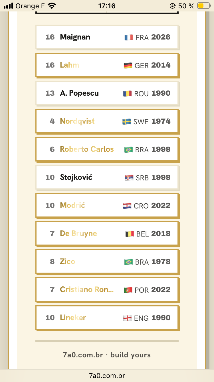
Task: Select the Roberto Carlos player card
Action: tap(107, 149)
